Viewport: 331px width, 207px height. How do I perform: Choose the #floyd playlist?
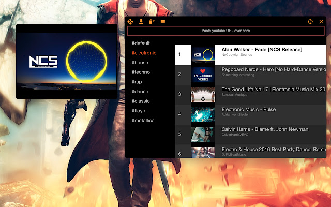[x=139, y=111]
